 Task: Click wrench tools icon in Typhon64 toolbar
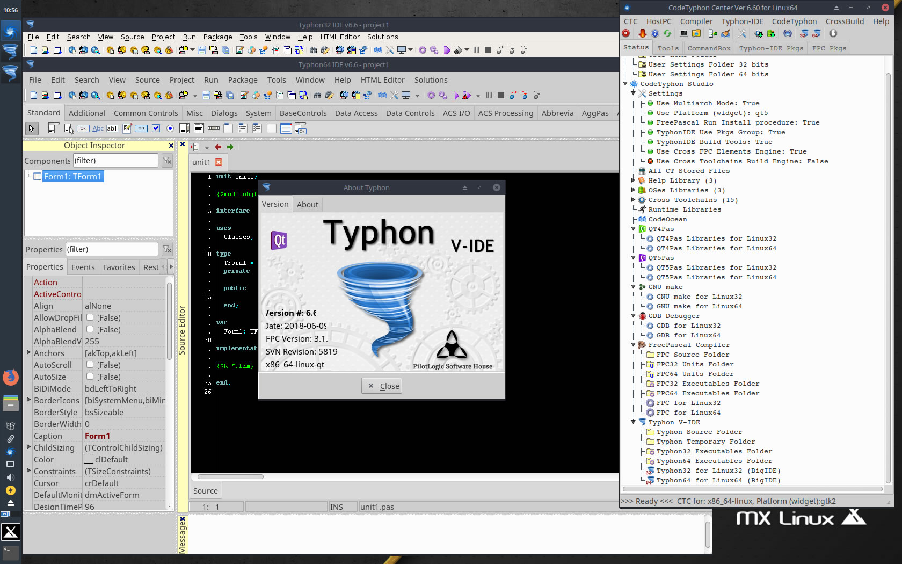click(394, 96)
